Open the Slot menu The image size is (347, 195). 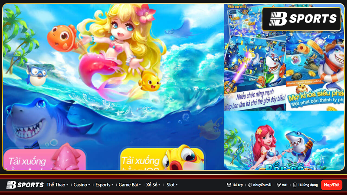170,185
